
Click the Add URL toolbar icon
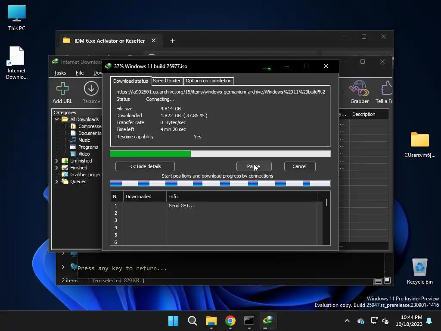(62, 89)
